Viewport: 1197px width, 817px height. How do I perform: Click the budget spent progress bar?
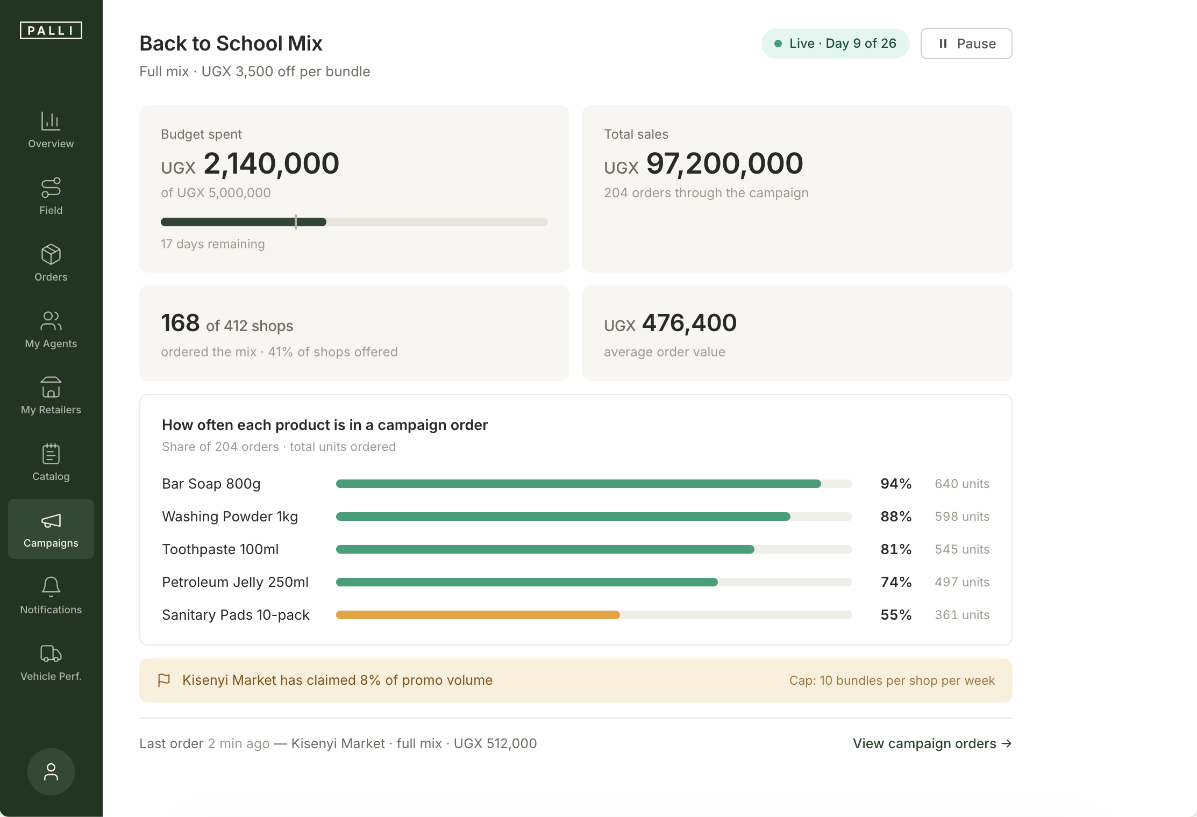tap(354, 222)
